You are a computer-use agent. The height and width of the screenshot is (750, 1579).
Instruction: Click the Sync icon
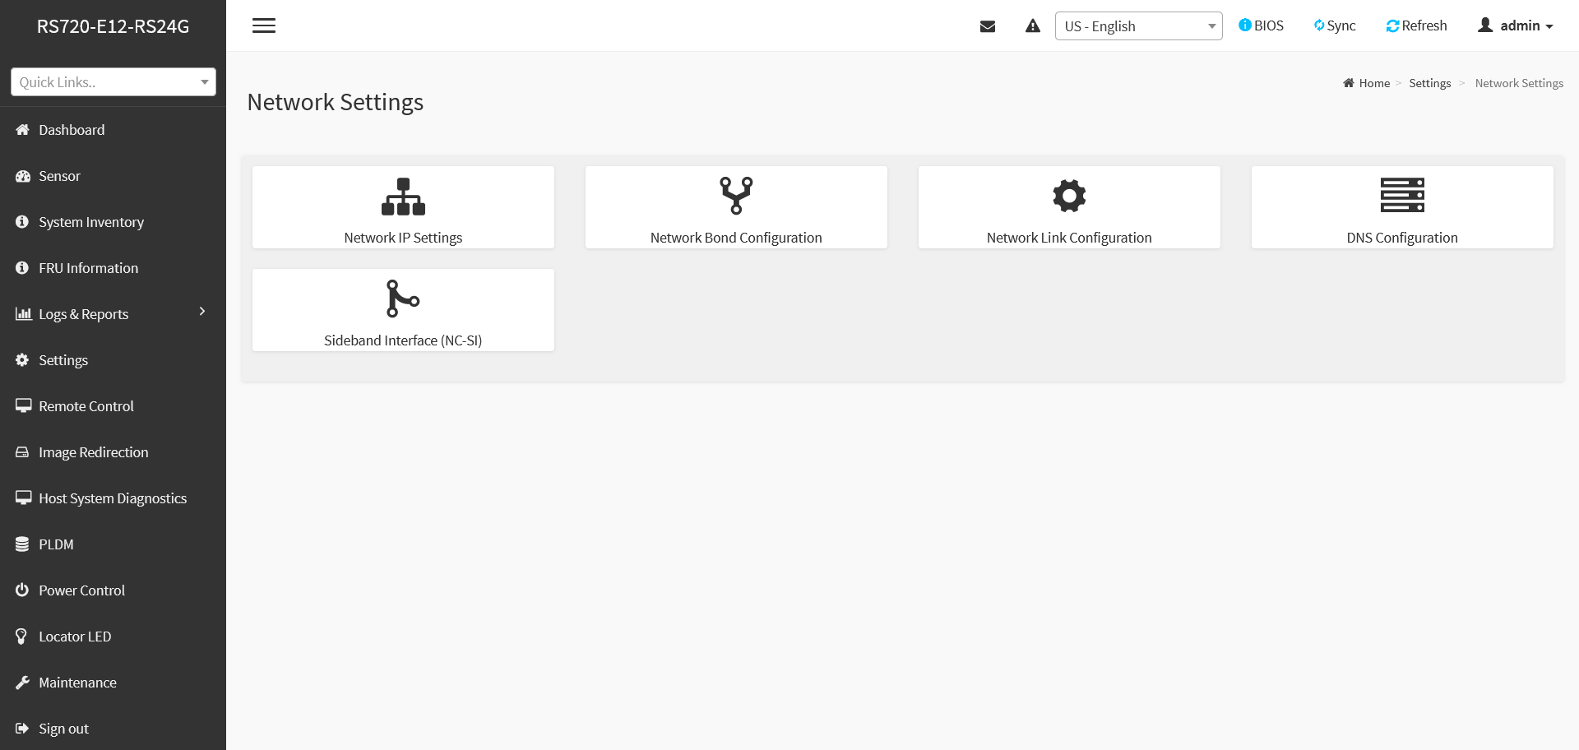point(1319,25)
